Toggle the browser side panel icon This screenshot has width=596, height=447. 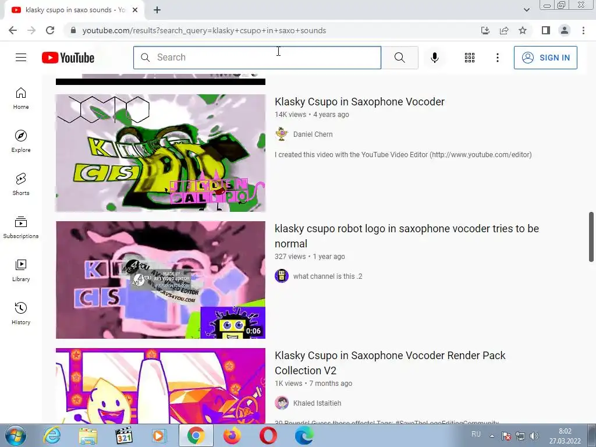[546, 30]
